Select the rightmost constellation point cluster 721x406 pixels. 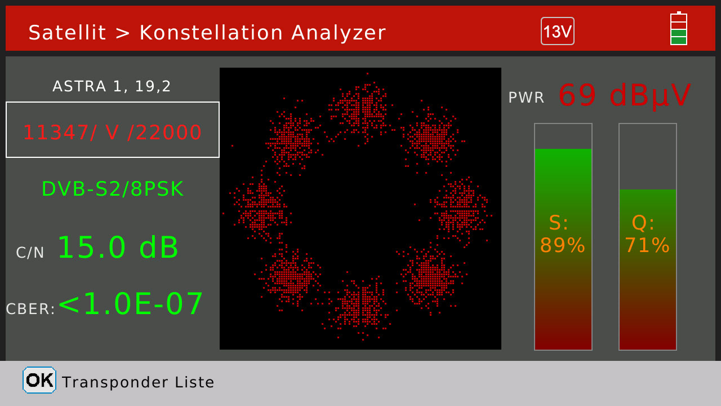460,207
